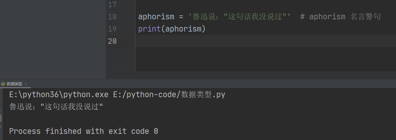Click line number 19 in the gutter
The height and width of the screenshot is (140, 396).
(x=112, y=29)
